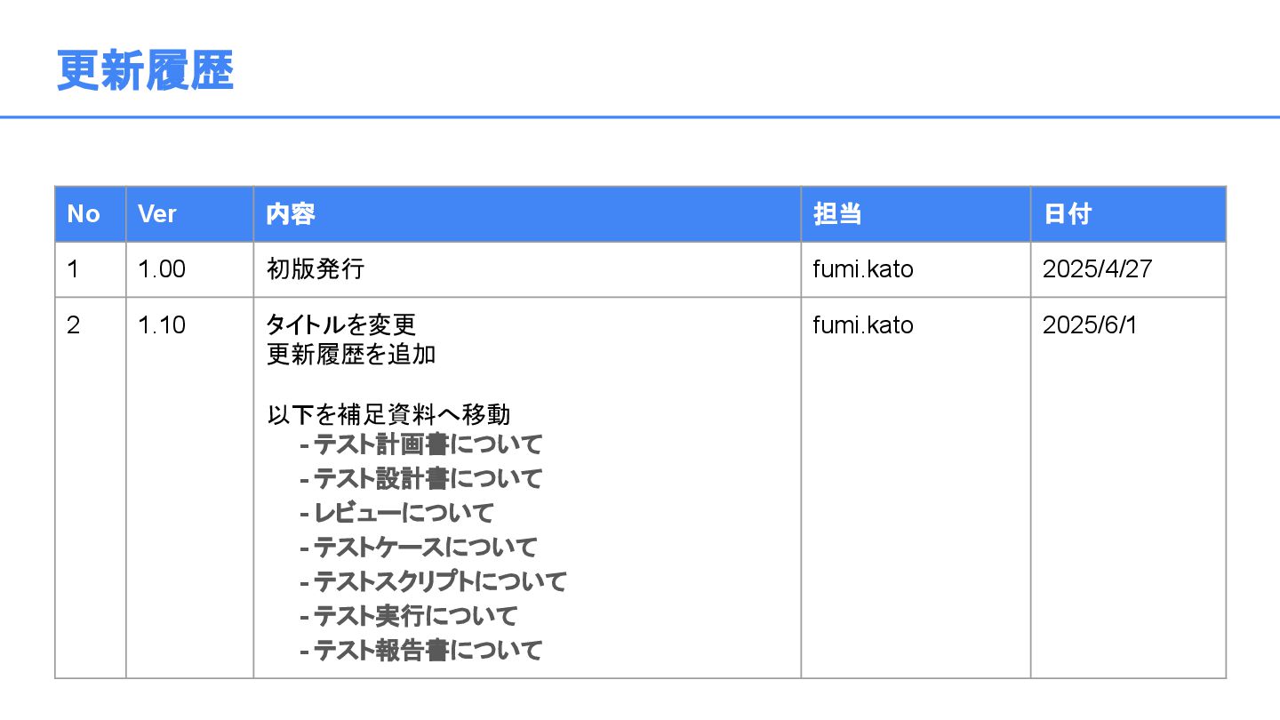Click the version 1.00 cell

click(162, 269)
